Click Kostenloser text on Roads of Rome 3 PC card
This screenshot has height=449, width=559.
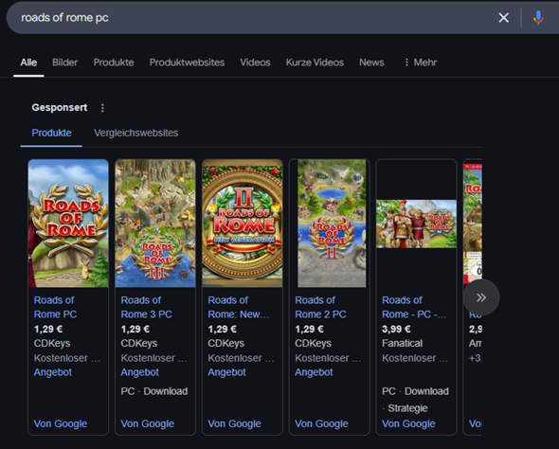[x=154, y=358]
